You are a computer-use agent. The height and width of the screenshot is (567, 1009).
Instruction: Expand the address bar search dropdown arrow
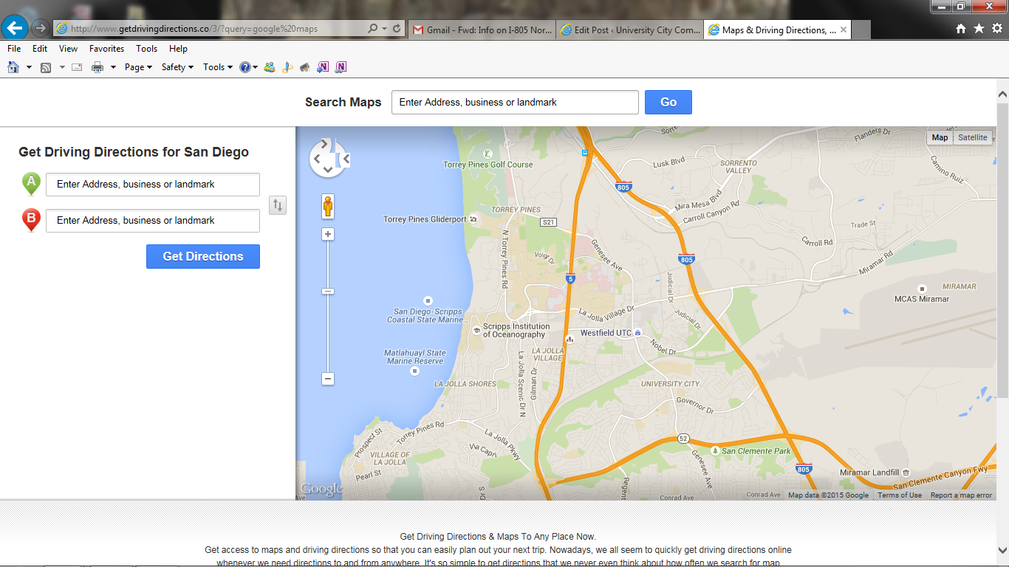(384, 29)
